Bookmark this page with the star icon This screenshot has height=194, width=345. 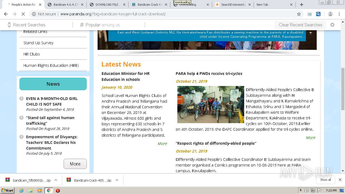299,14
